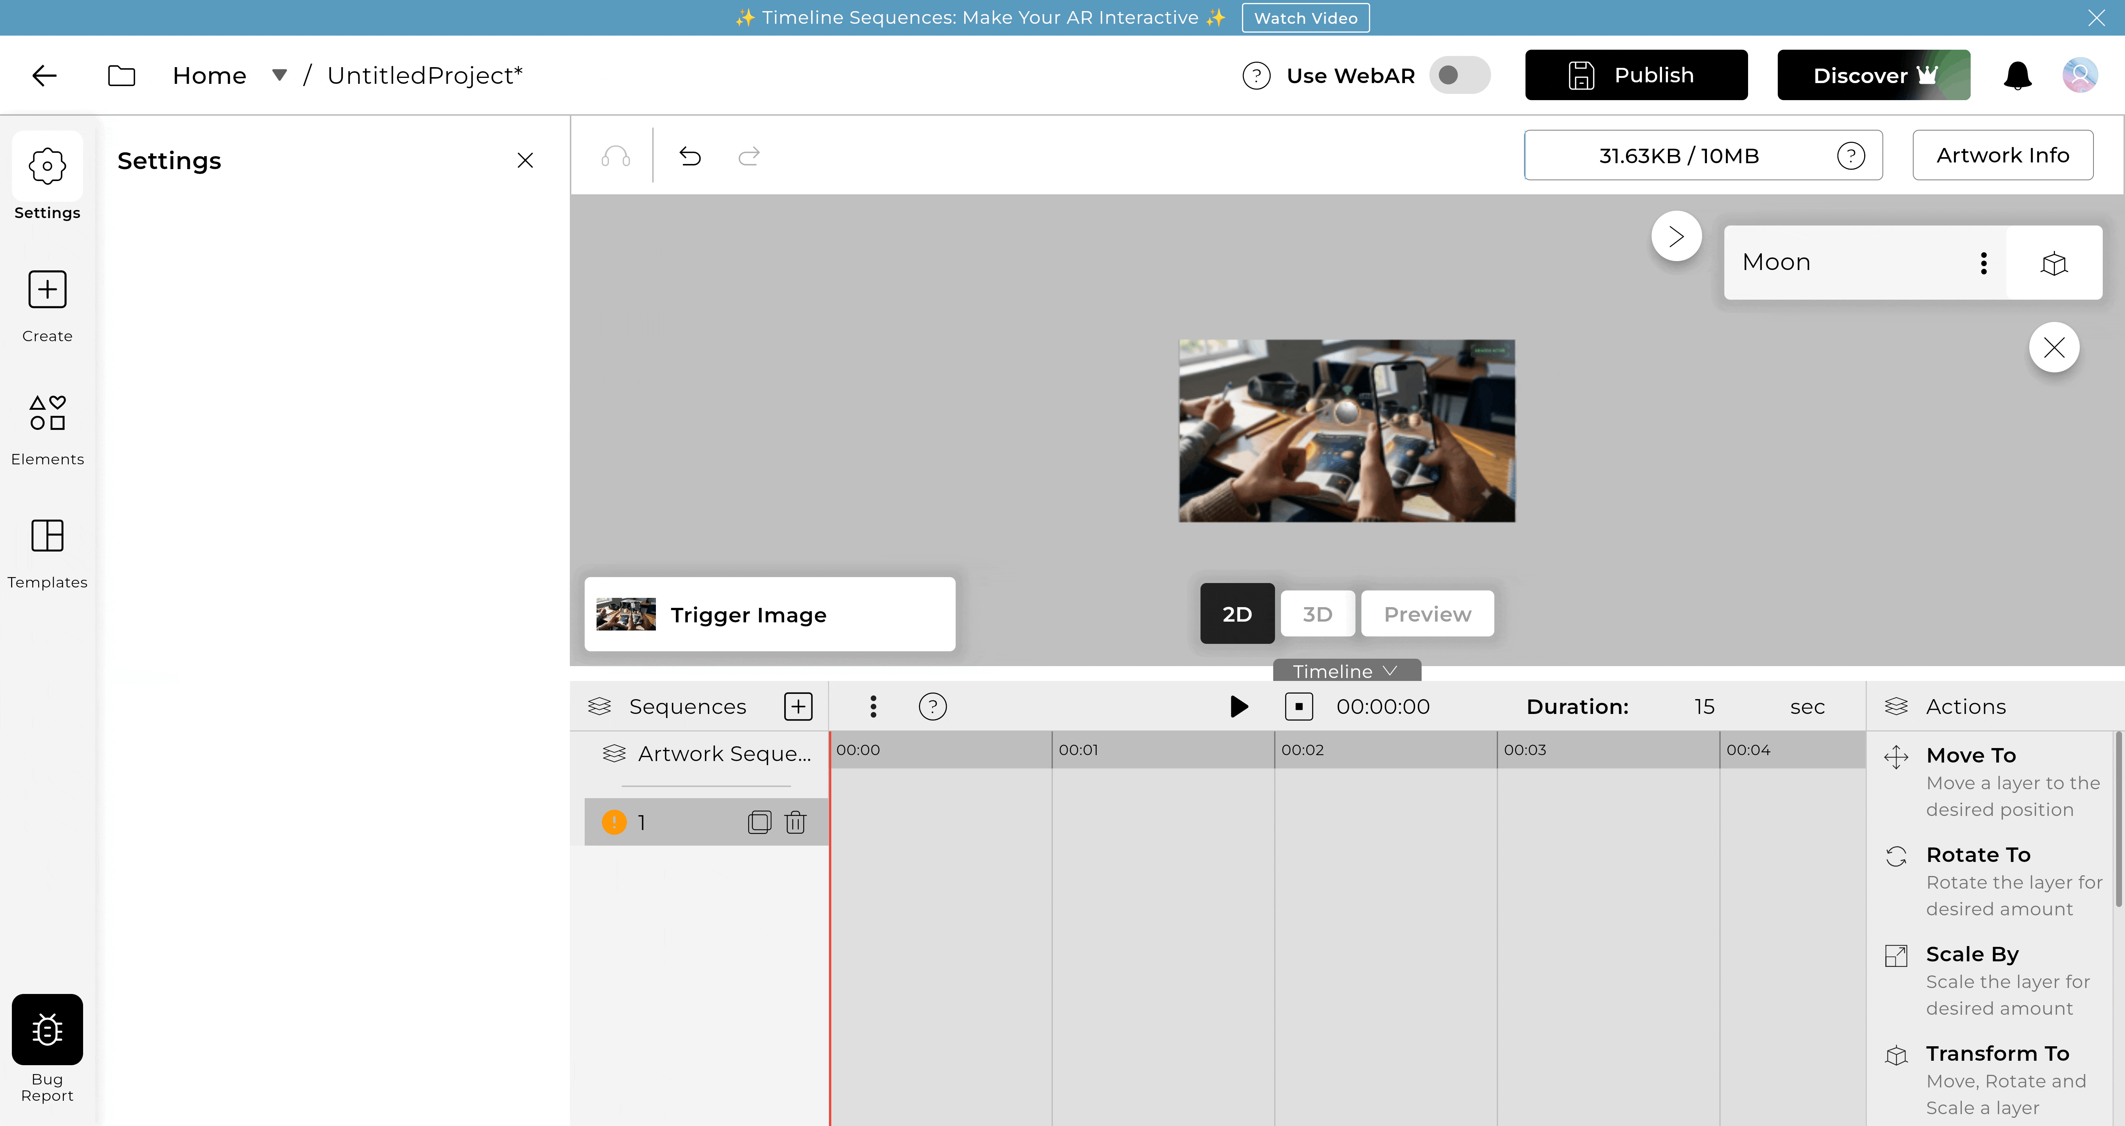Open the Templates panel
2125x1126 pixels.
(x=47, y=553)
